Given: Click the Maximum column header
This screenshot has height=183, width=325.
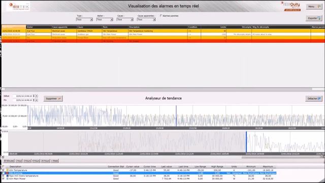Looking at the screenshot, I should pyautogui.click(x=268, y=167).
